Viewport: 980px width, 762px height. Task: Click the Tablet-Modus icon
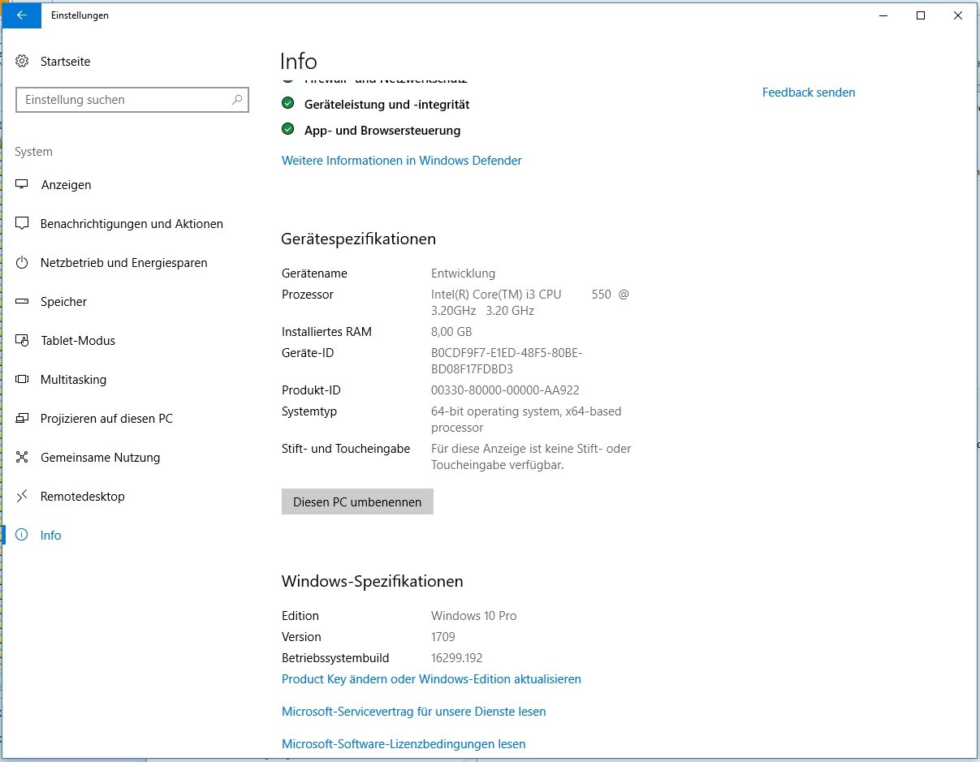point(23,341)
